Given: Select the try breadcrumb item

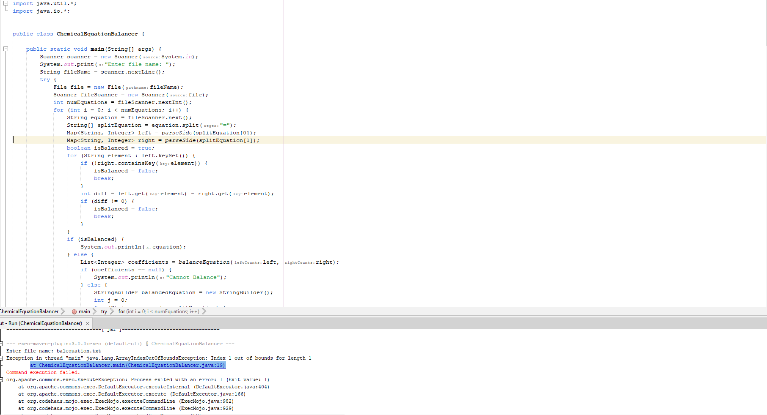Looking at the screenshot, I should (104, 311).
